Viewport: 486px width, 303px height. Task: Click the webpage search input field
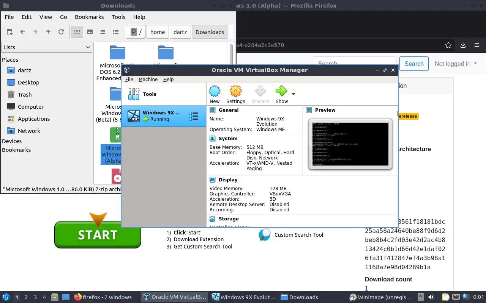click(x=355, y=64)
